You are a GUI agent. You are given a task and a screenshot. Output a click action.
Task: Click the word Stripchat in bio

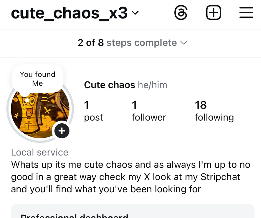pos(220,177)
